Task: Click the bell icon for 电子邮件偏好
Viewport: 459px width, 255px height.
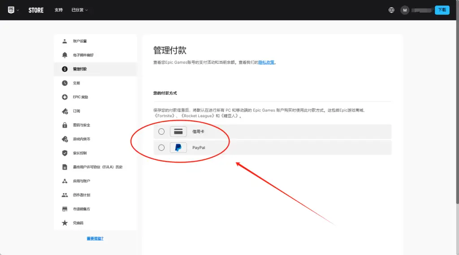Action: pos(65,55)
